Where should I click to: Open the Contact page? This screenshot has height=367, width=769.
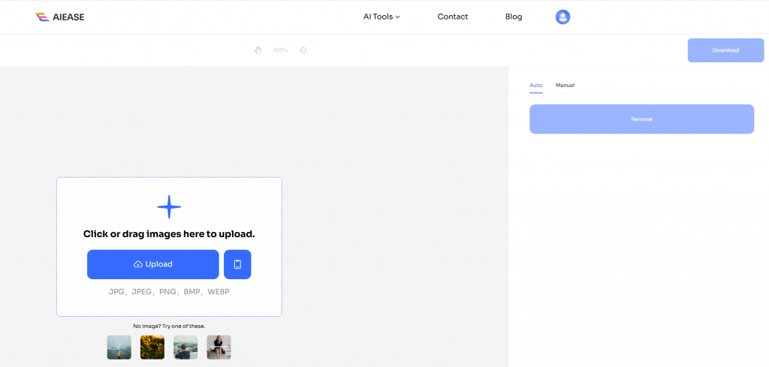tap(453, 17)
